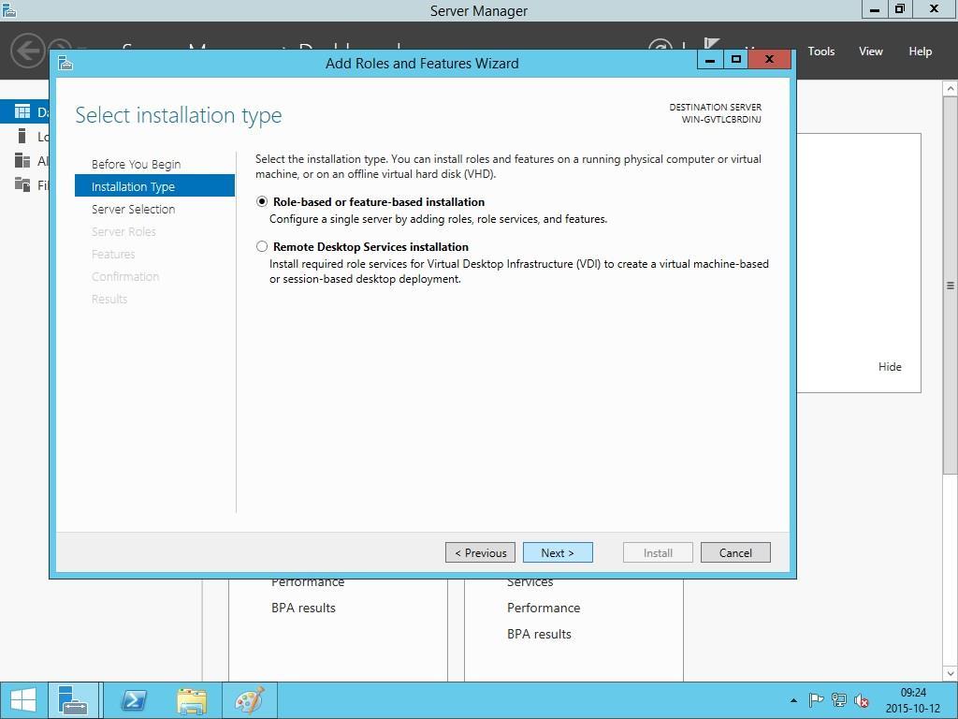Open the Before You Begin wizard step
Screen dimensions: 958x719
click(137, 164)
